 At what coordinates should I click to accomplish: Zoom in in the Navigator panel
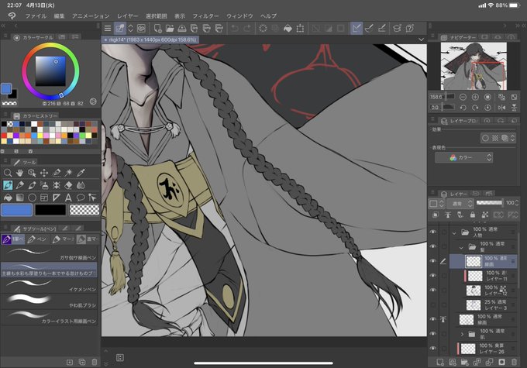pos(475,97)
